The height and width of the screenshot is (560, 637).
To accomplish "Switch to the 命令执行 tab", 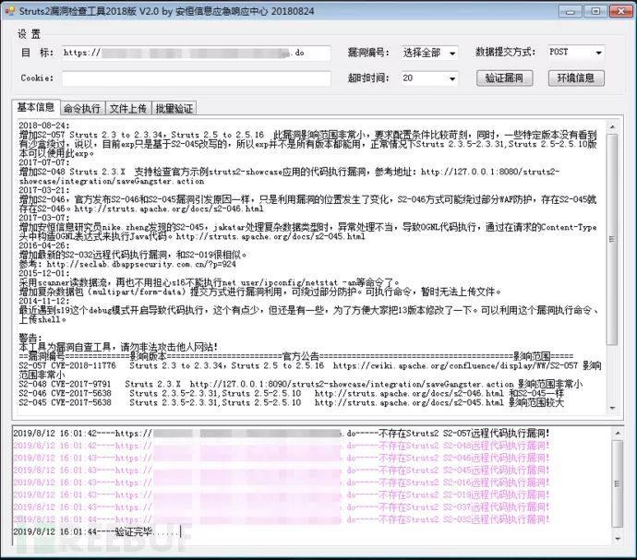I will pos(82,109).
